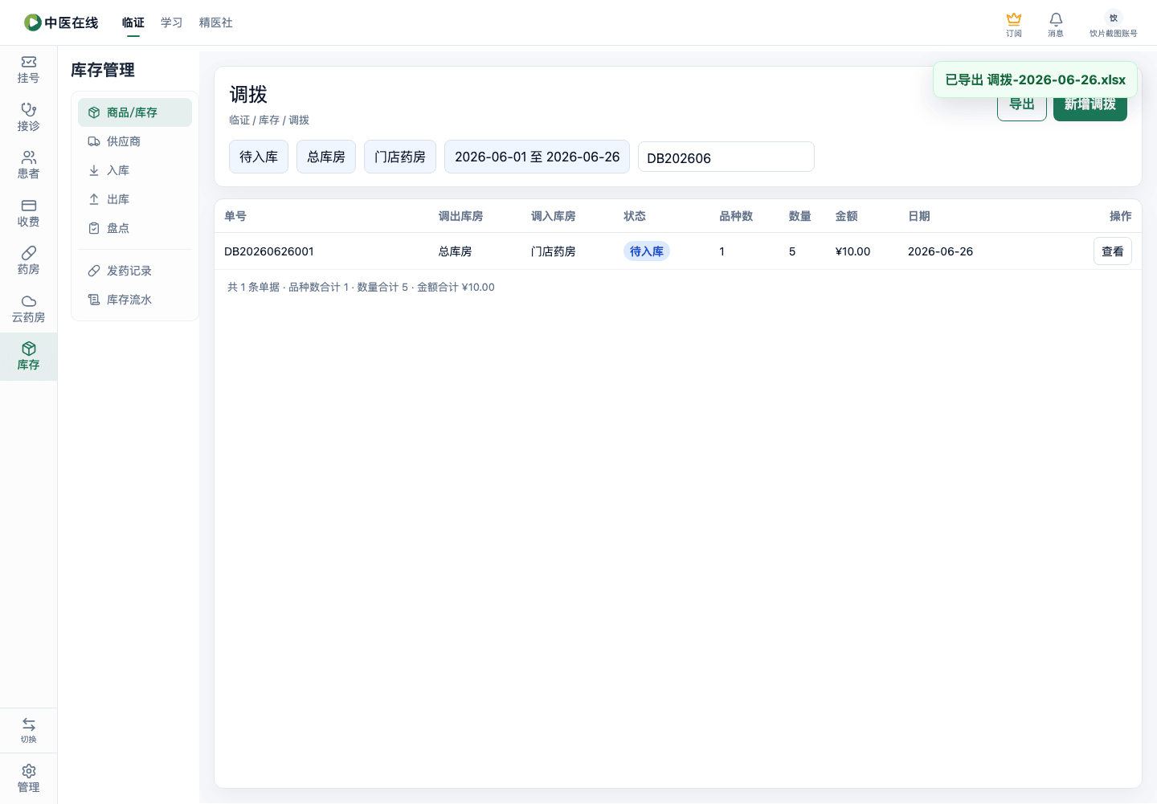Click the 库存管理 panel heading

[103, 70]
